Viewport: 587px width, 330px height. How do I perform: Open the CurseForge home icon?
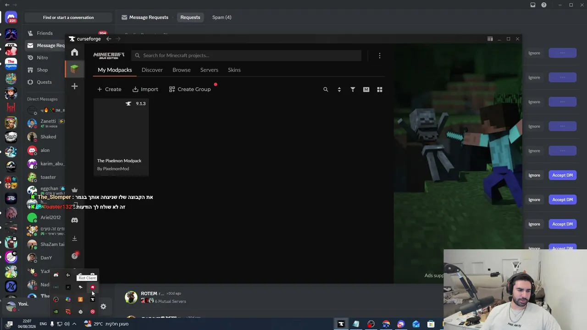pyautogui.click(x=74, y=52)
